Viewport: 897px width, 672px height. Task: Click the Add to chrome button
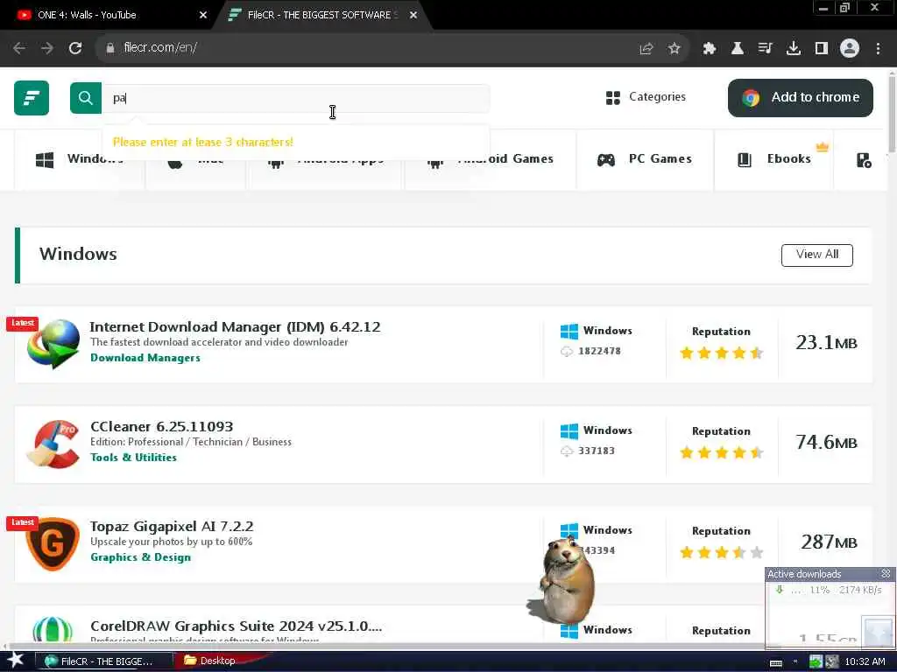click(801, 98)
